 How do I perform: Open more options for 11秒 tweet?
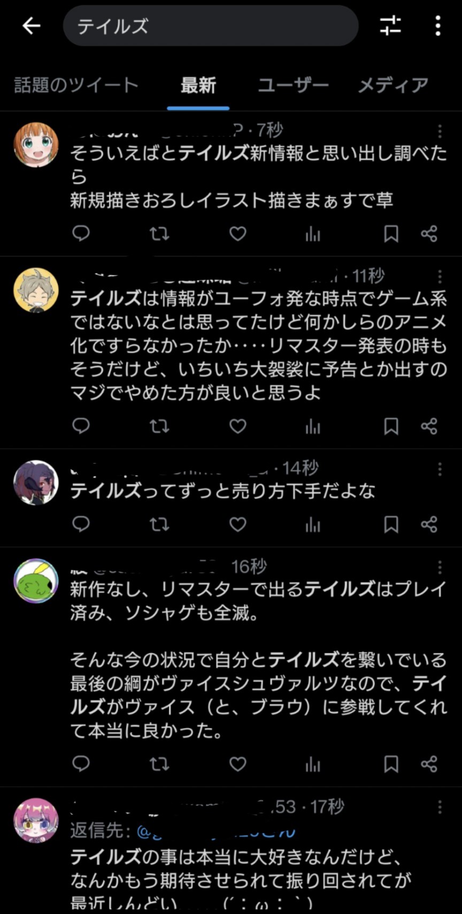click(x=440, y=276)
